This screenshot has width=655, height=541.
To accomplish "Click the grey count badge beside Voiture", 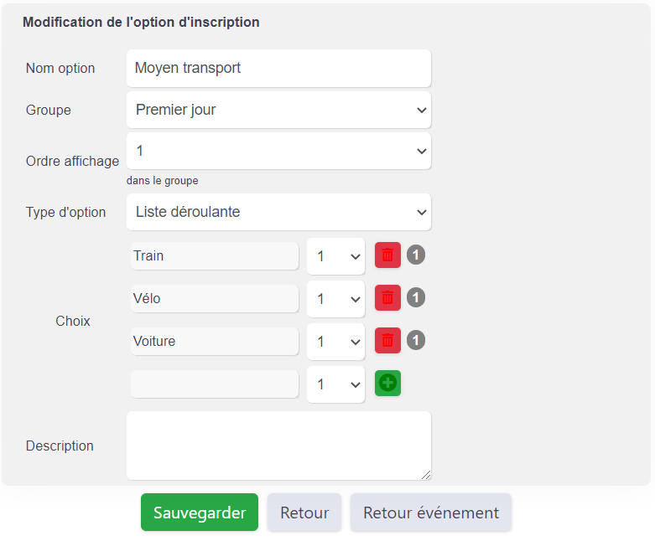I will (416, 340).
